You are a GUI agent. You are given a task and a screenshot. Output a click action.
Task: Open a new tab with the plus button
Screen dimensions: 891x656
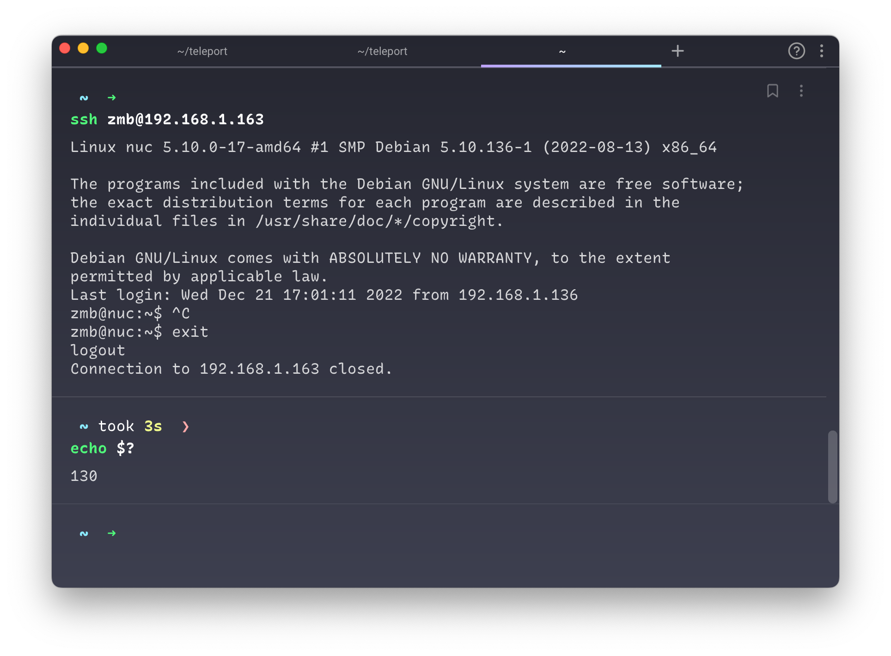[x=677, y=51]
